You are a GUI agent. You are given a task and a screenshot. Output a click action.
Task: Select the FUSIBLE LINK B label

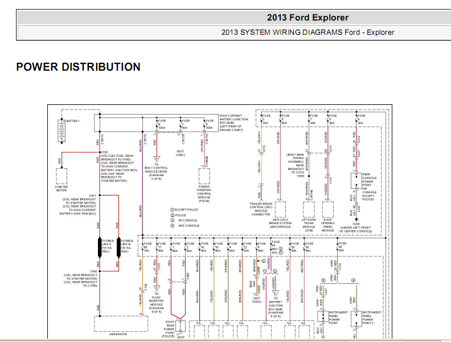click(127, 246)
